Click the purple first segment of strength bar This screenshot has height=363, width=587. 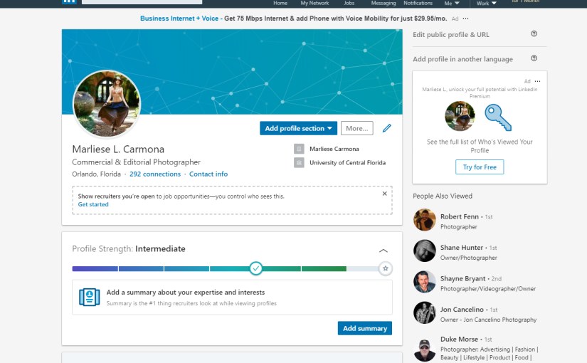(95, 268)
